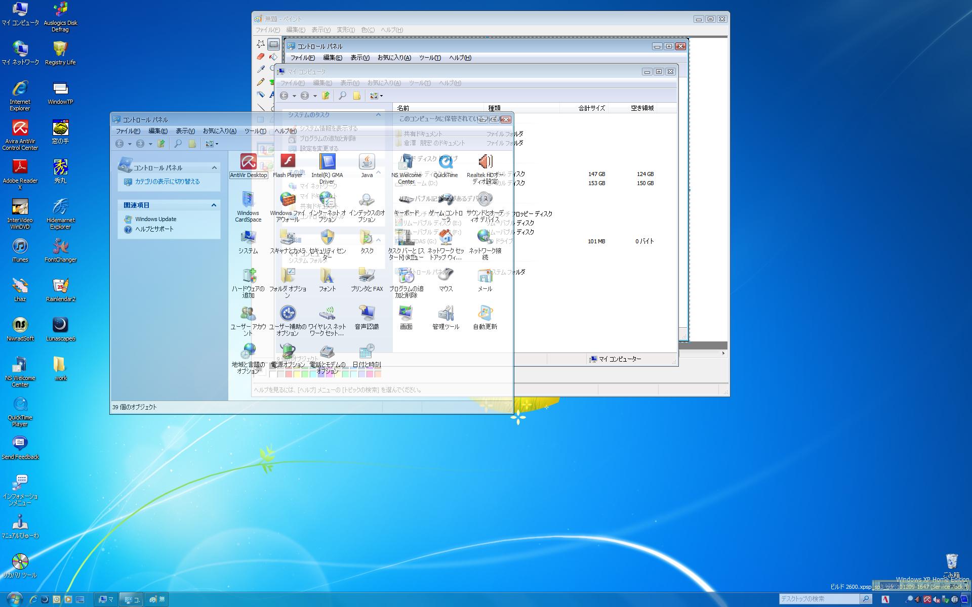Open 日付と時刻 icon
The height and width of the screenshot is (607, 972).
pyautogui.click(x=367, y=356)
